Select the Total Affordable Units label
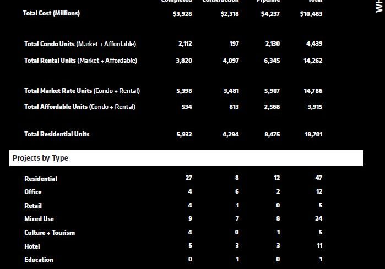 80,107
